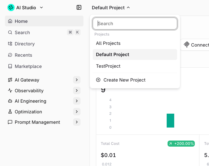The image size is (209, 166).
Task: Open Search in the sidebar
Action: pyautogui.click(x=44, y=32)
